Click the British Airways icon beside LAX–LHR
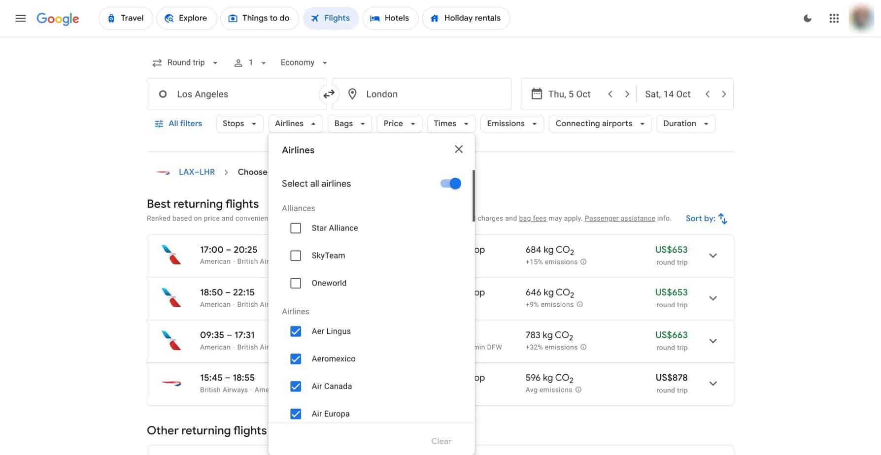 click(x=163, y=172)
